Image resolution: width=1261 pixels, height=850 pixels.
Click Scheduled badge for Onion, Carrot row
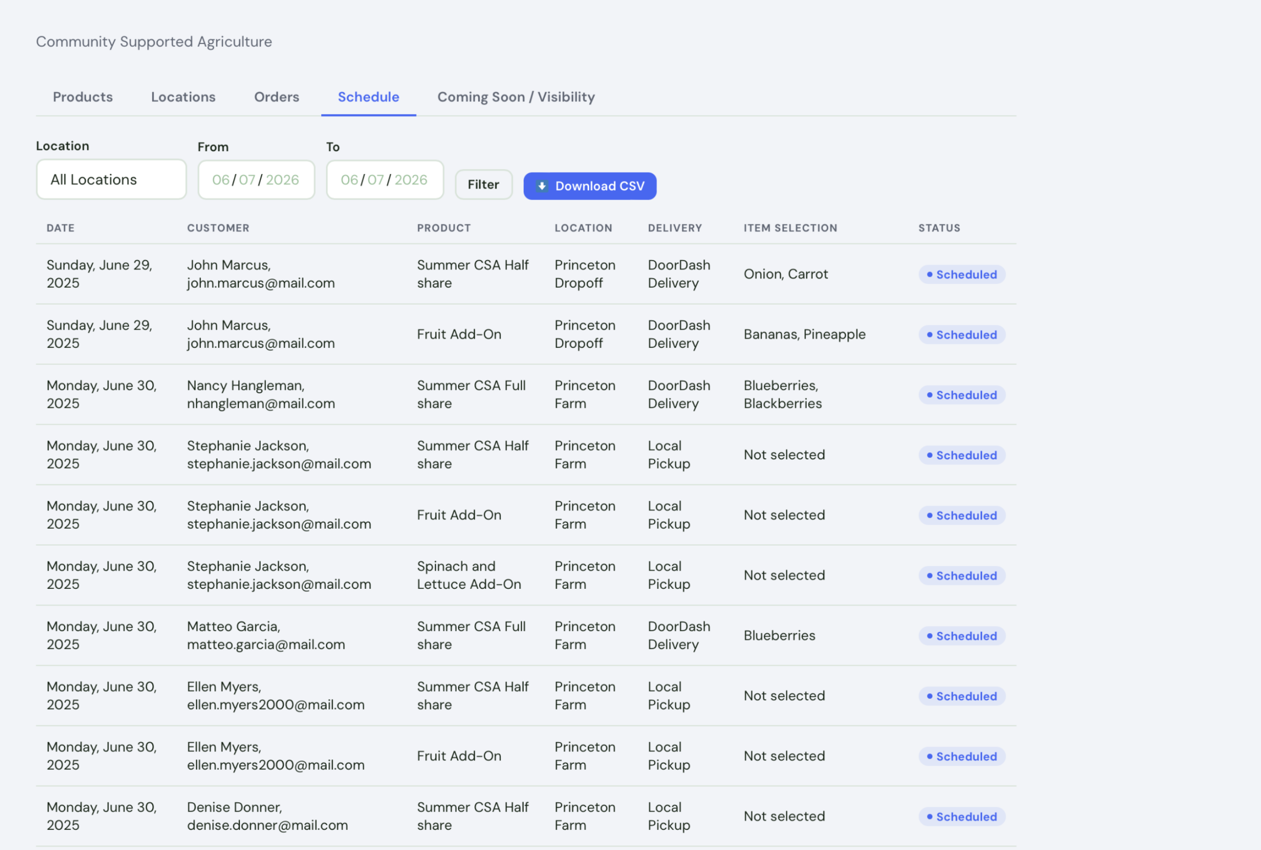pyautogui.click(x=962, y=274)
